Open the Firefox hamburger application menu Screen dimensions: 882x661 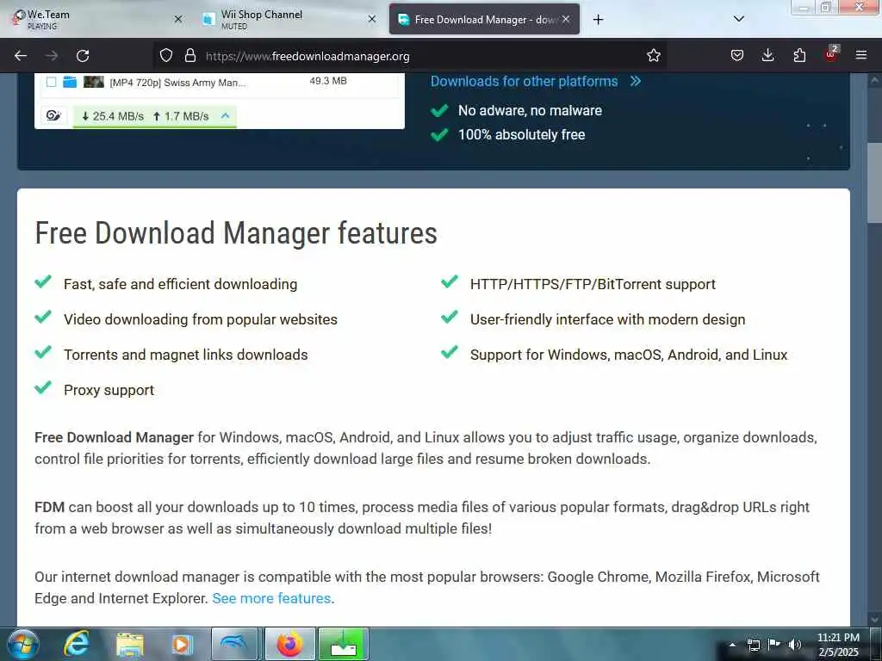[x=861, y=55]
